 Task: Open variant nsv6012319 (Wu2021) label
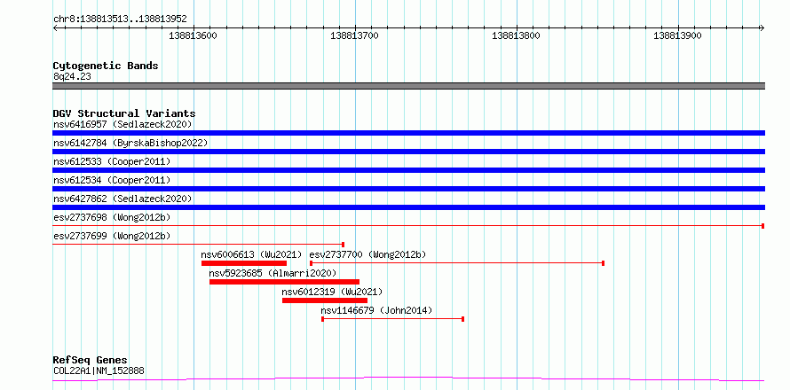(x=332, y=292)
